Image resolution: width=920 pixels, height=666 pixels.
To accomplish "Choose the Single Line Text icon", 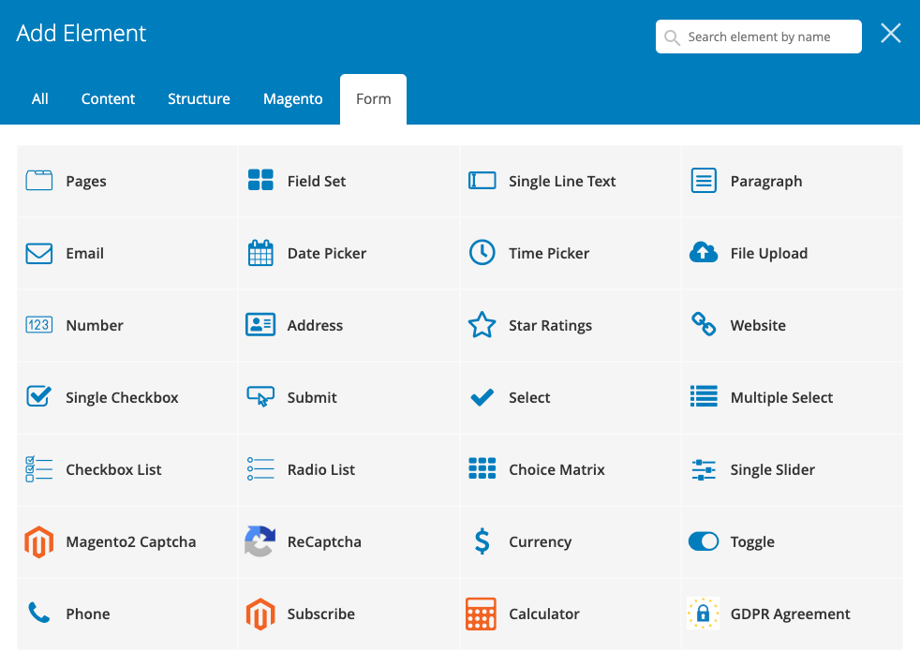I will [x=482, y=181].
